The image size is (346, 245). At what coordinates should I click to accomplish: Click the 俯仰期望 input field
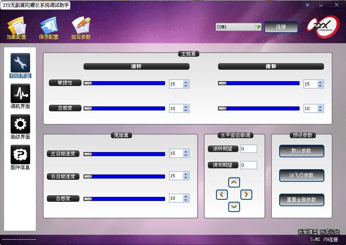point(249,165)
